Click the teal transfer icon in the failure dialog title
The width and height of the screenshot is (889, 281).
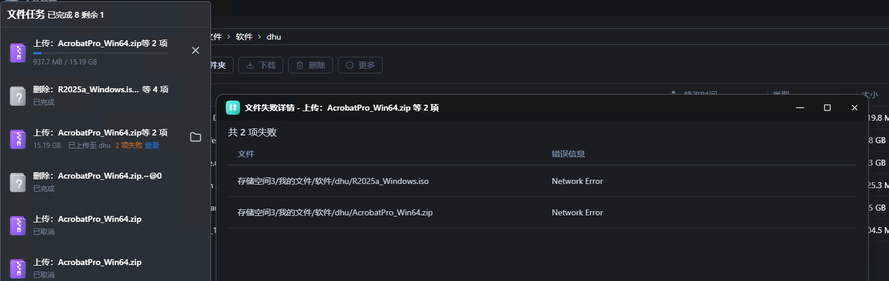pyautogui.click(x=233, y=108)
